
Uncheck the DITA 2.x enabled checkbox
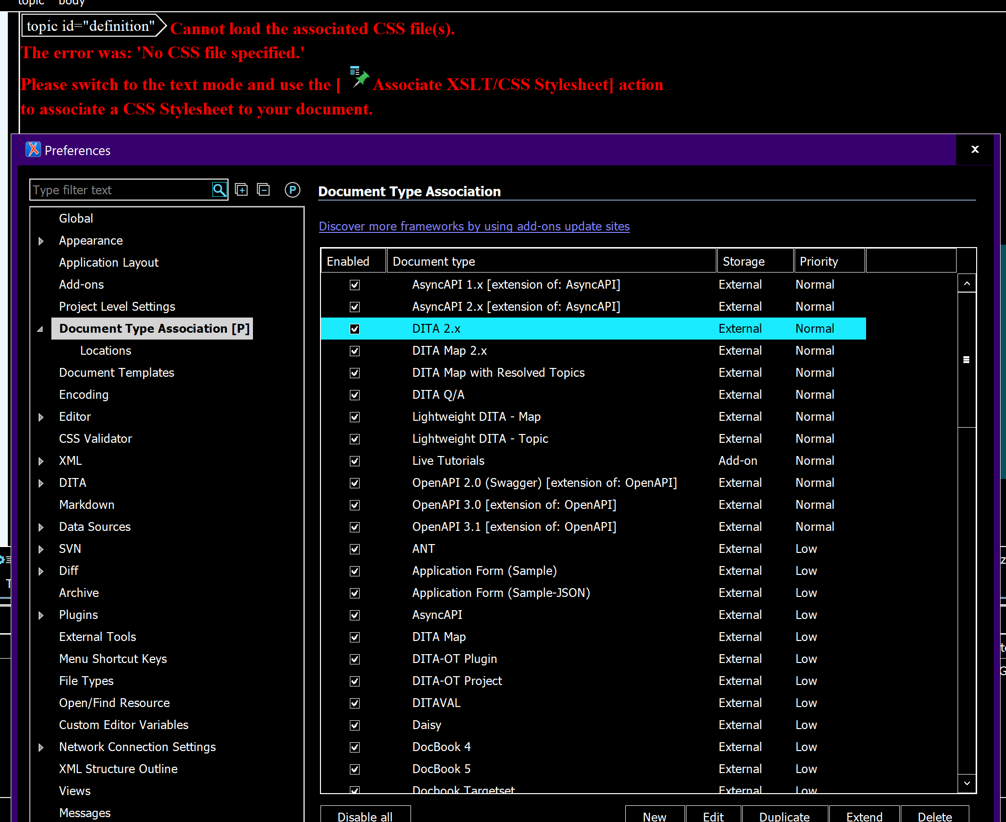tap(355, 329)
